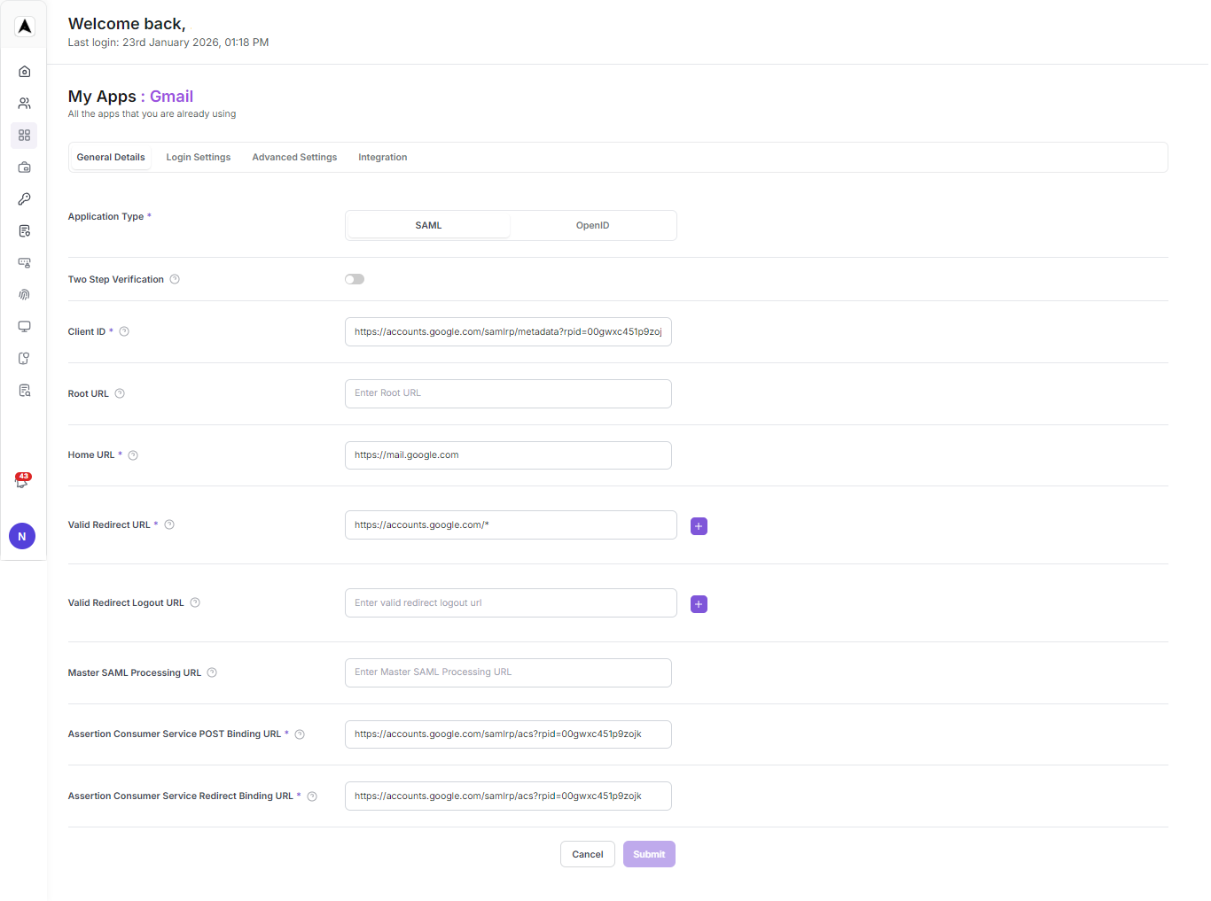Switch to the Advanced Settings tab
The height and width of the screenshot is (901, 1211).
(x=294, y=158)
